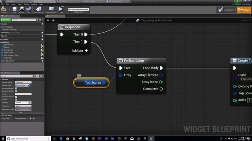The width and height of the screenshot is (252, 141).
Task: Select the Top Scores variable node
Action: click(91, 83)
